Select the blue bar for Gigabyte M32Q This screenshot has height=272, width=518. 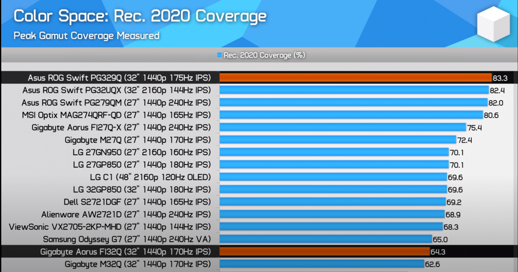click(x=322, y=264)
